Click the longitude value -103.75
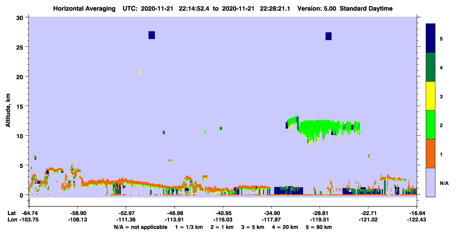The width and height of the screenshot is (463, 237). coord(29,220)
